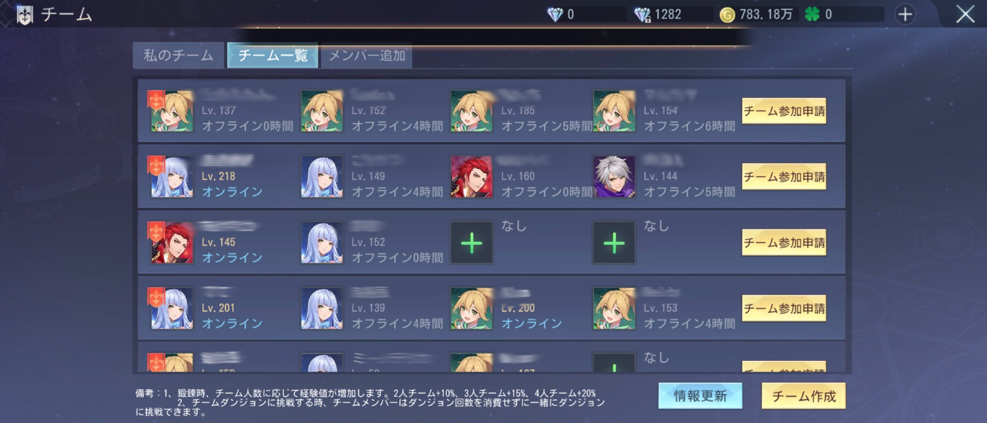The width and height of the screenshot is (987, 423).
Task: Switch to the 私のチーム tab
Action: coord(178,56)
